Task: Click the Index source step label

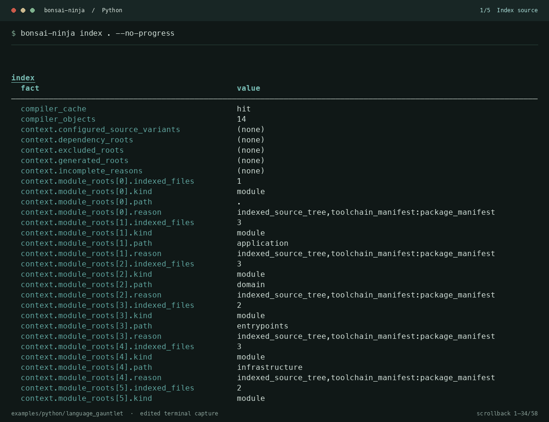Action: click(517, 10)
